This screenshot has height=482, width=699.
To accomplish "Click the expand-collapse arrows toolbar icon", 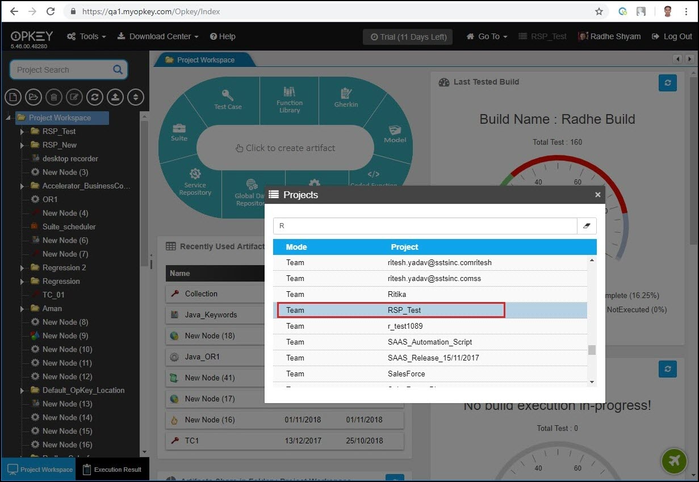I will pos(136,97).
